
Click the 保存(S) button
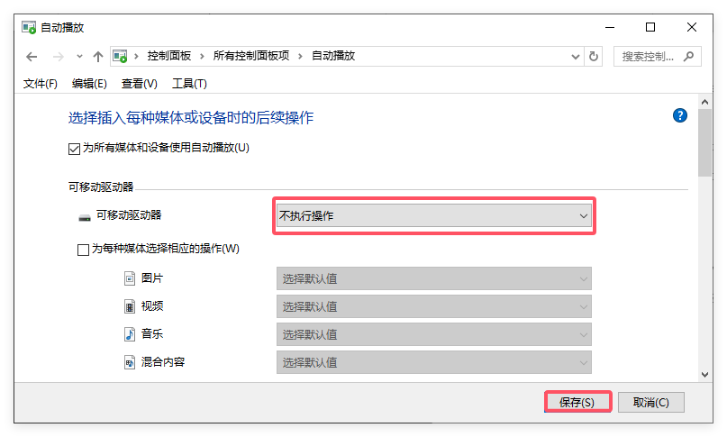pos(577,402)
